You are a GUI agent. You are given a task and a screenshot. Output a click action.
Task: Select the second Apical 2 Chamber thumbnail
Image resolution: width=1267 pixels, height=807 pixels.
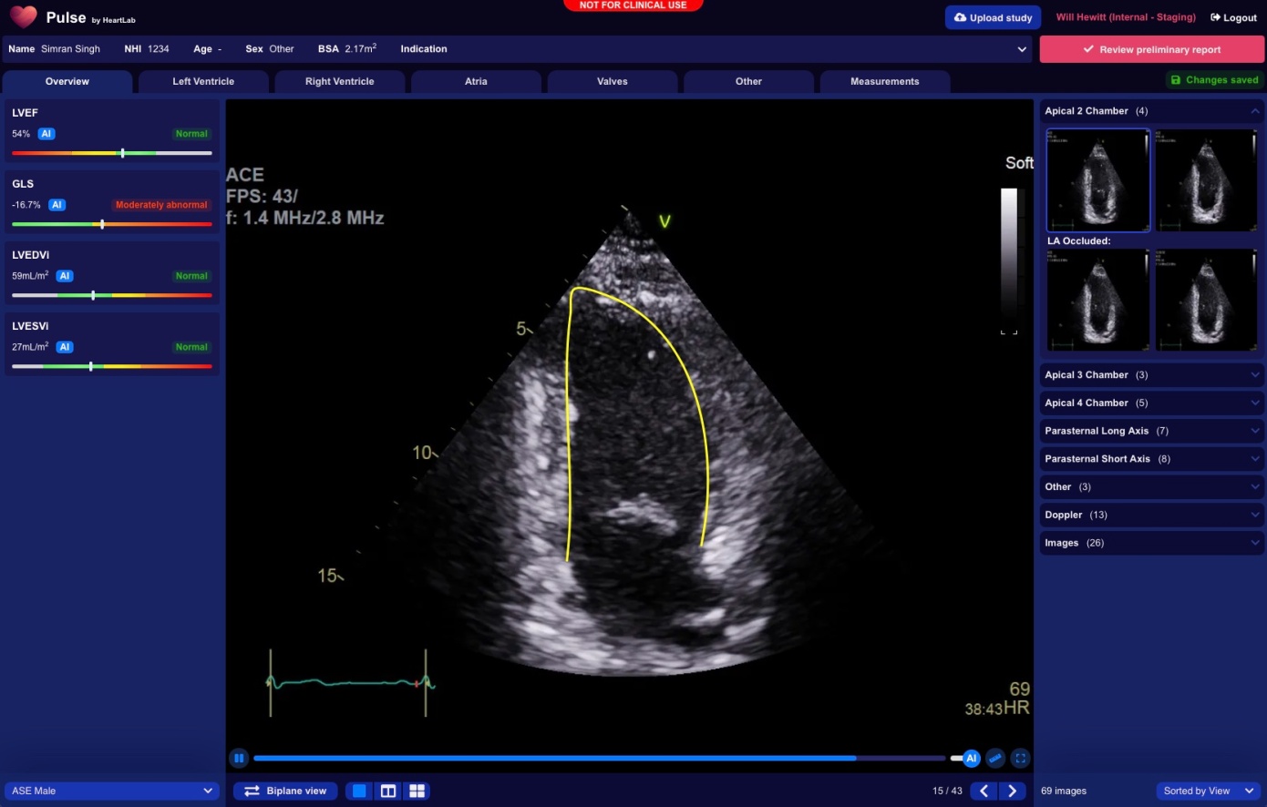pos(1206,179)
